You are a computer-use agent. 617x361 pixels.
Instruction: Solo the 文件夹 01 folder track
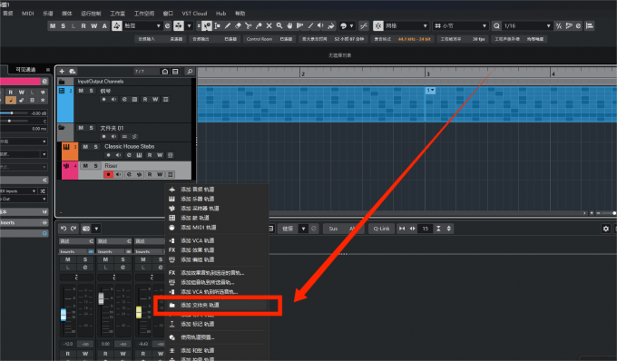point(91,128)
